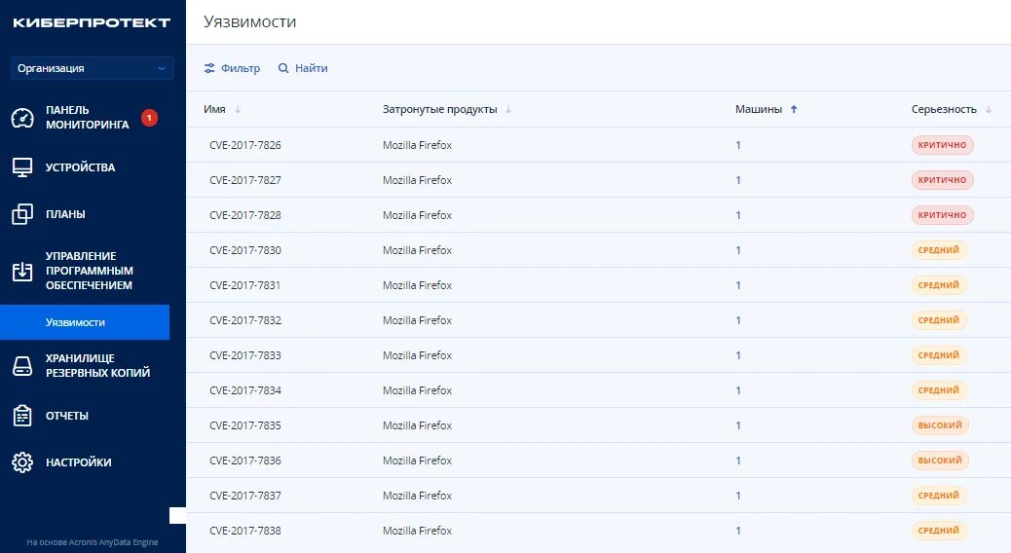Select row CVE-2017-7833
This screenshot has width=1011, height=553.
pyautogui.click(x=598, y=355)
